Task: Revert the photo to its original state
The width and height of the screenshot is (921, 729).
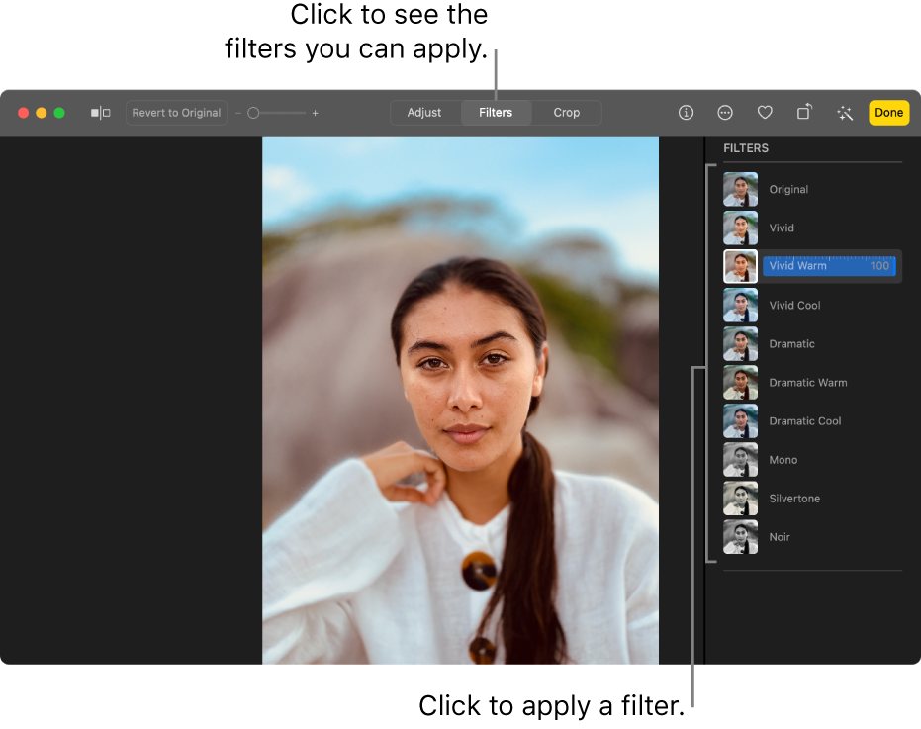Action: point(175,112)
